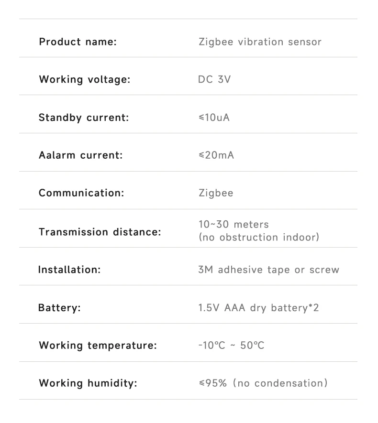
Task: Select the "≤10uA" value
Action: [214, 118]
